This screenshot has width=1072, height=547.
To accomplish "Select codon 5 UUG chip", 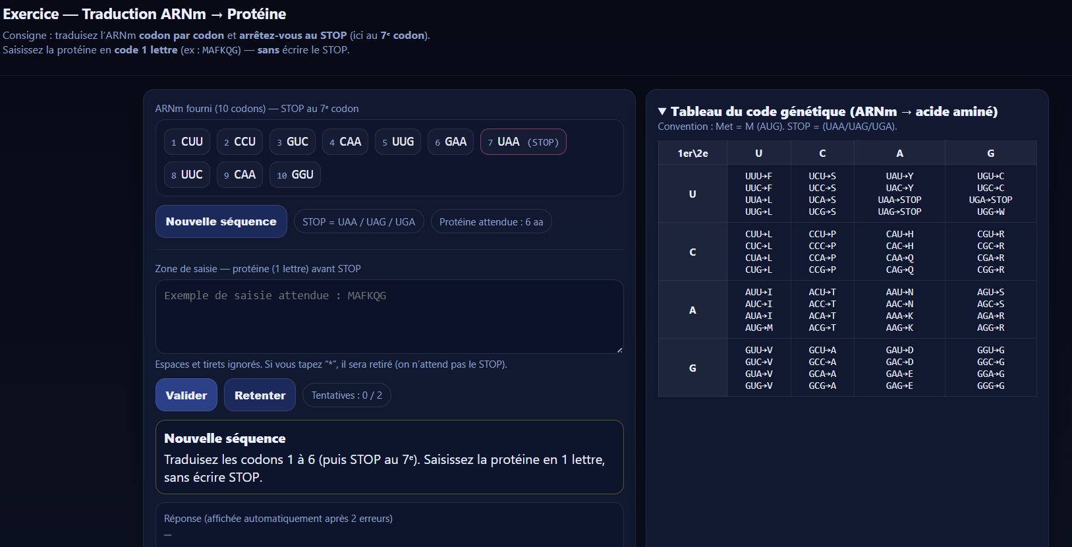I will coord(398,142).
